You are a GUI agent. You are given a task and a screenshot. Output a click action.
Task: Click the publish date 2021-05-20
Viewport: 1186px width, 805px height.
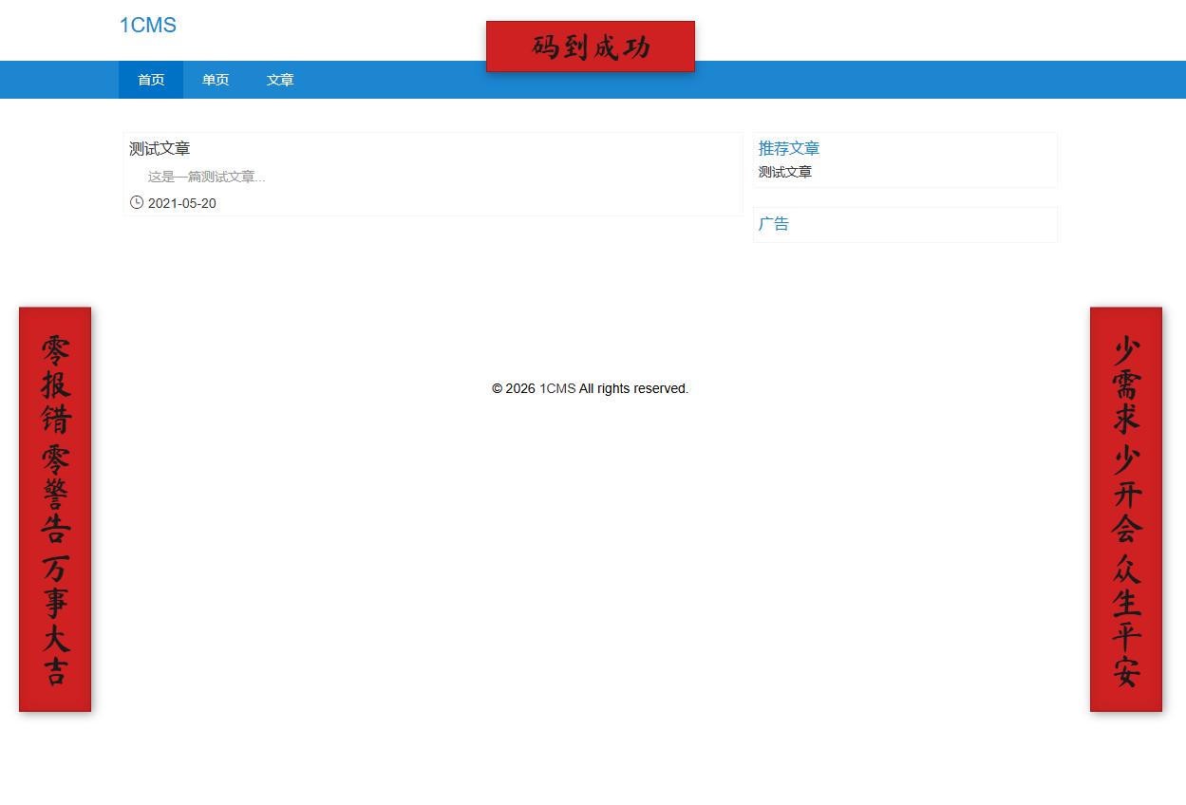182,203
